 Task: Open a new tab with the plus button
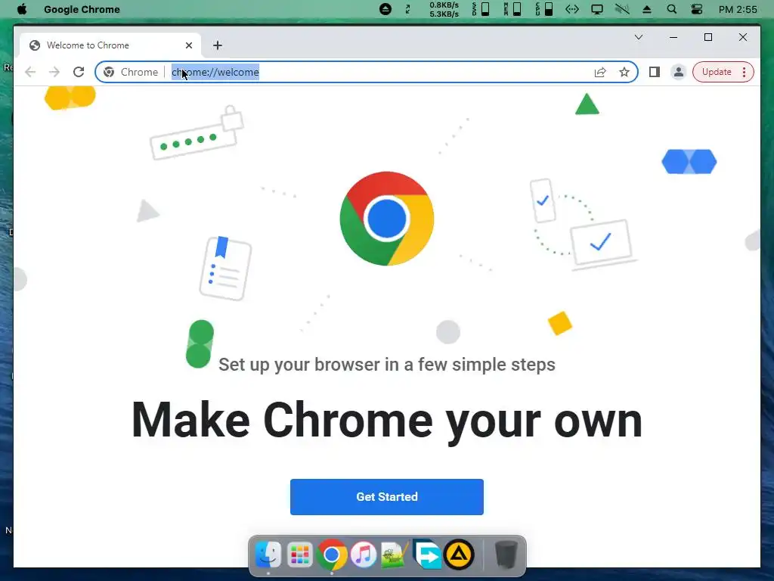[218, 45]
